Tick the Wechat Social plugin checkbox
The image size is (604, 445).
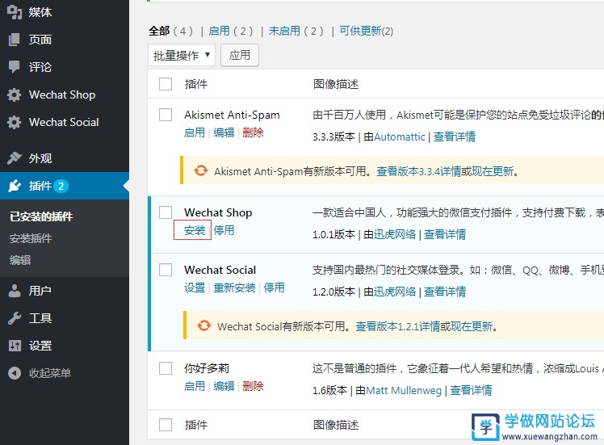[x=166, y=270]
